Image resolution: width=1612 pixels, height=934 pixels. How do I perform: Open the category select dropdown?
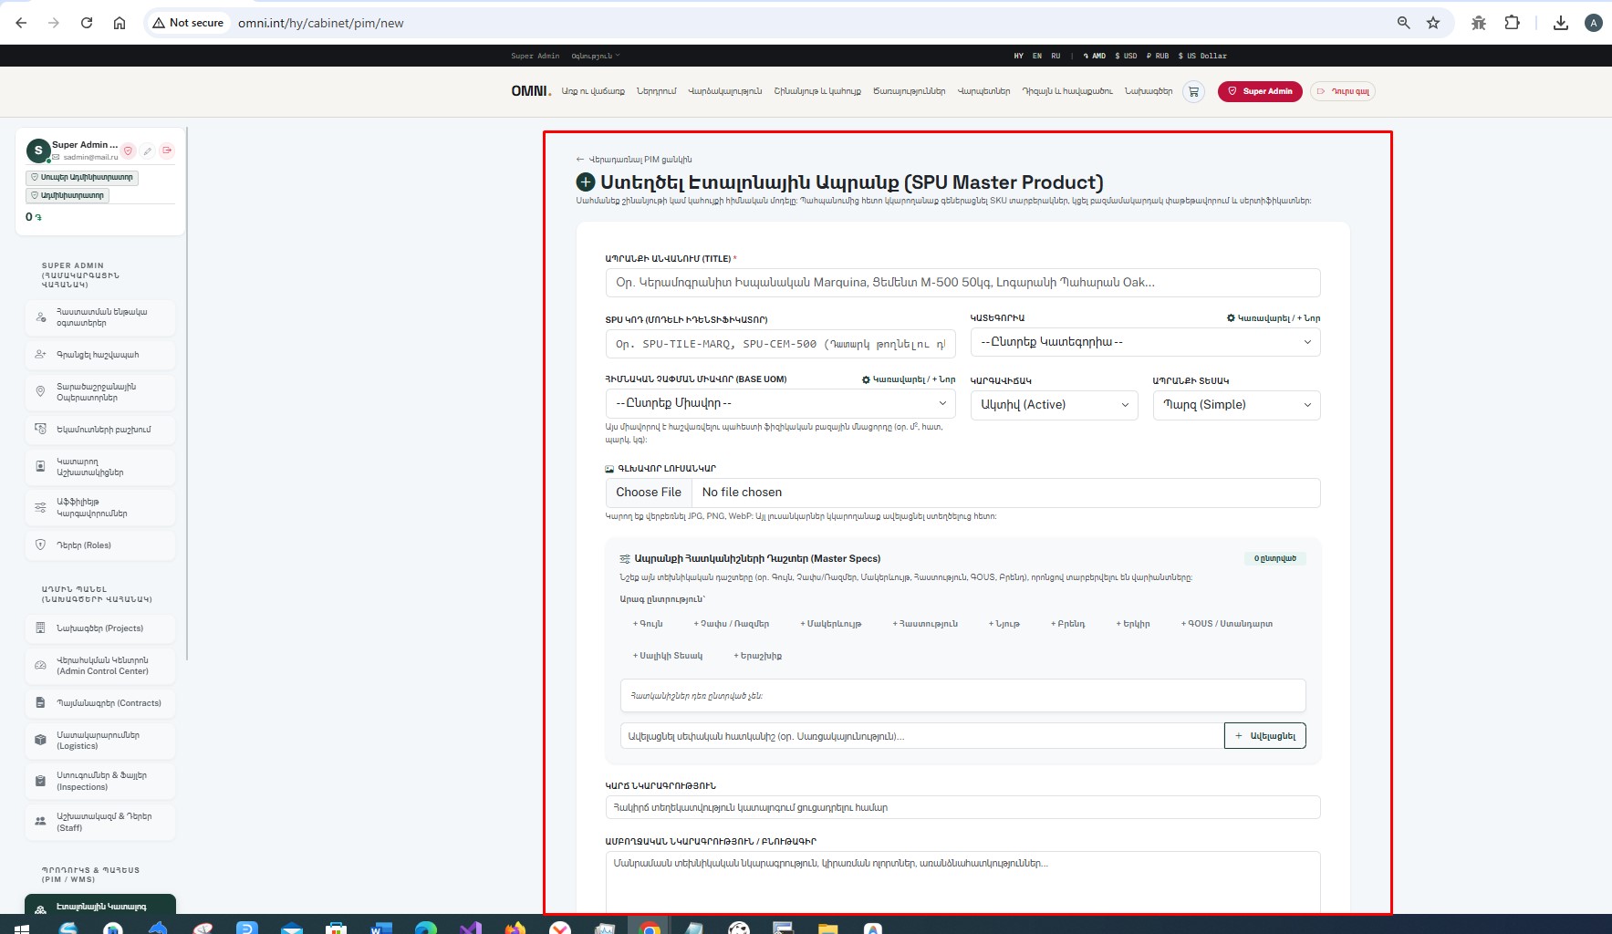(1145, 342)
